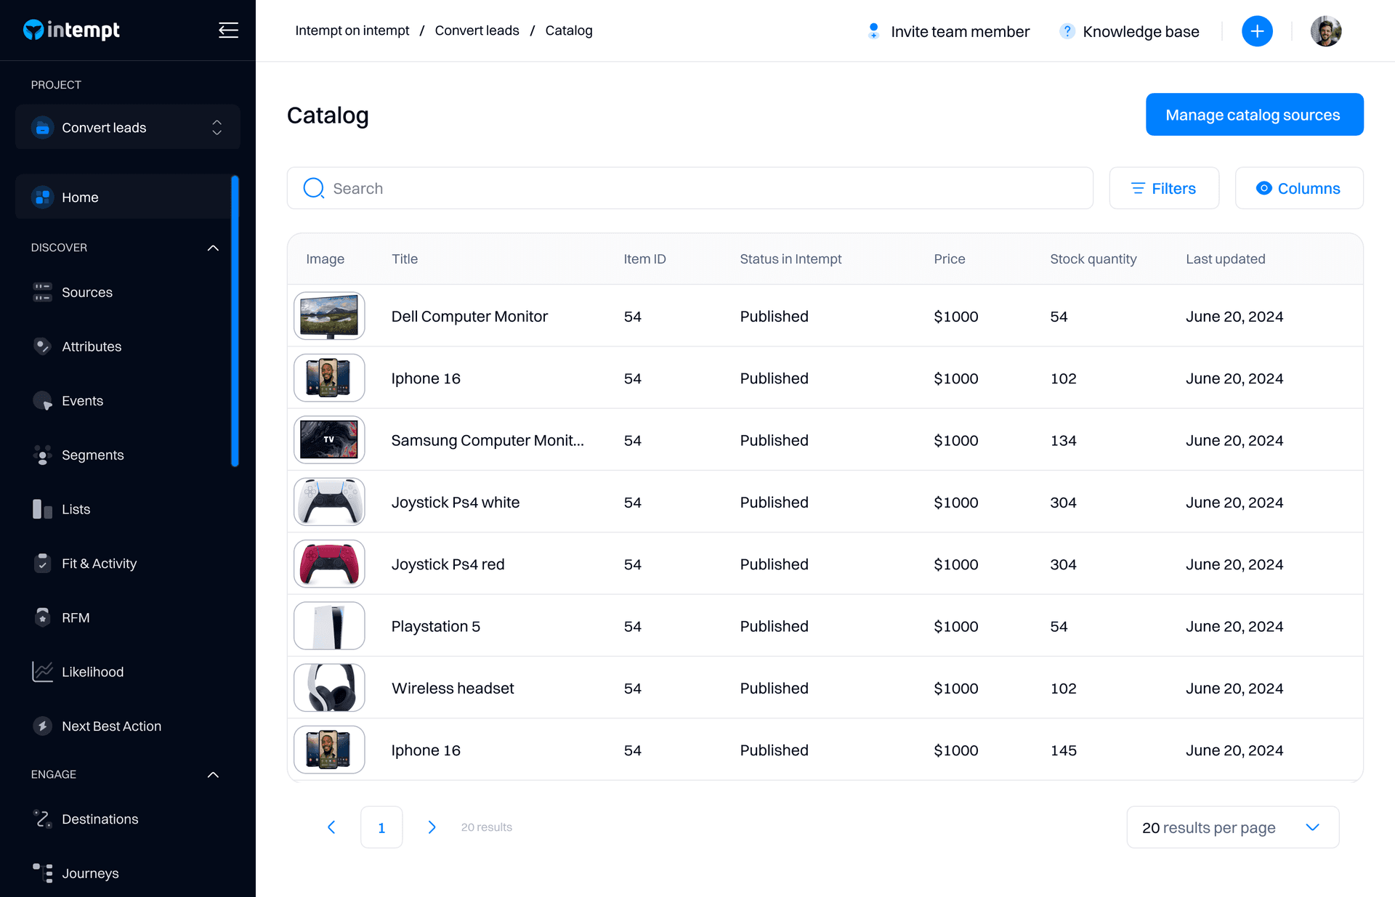Screen dimensions: 1395x897
Task: Go to Segments
Action: coord(92,455)
